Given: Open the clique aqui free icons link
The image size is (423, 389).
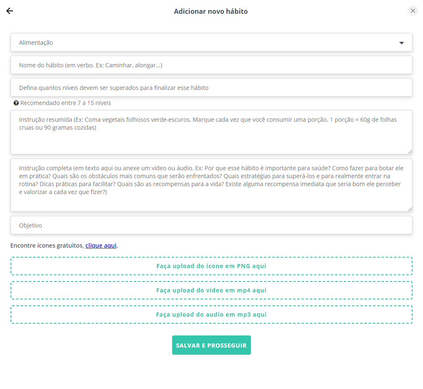Looking at the screenshot, I should coord(101,246).
